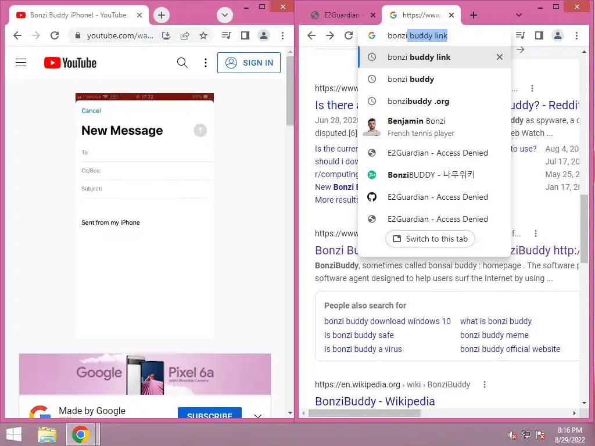Expand chevron next to SUBSCRIBE button

pos(258,416)
